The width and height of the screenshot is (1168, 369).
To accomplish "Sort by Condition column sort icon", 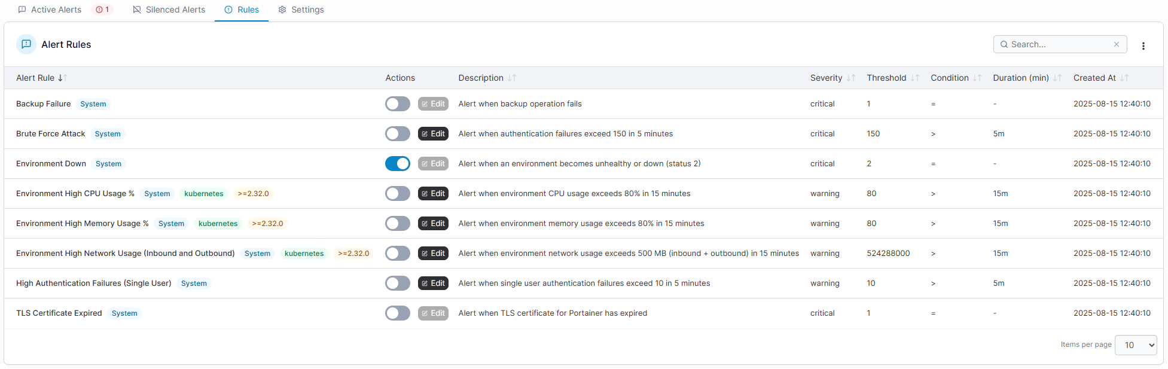I will coord(977,78).
